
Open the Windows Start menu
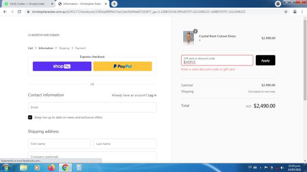(x=6, y=168)
